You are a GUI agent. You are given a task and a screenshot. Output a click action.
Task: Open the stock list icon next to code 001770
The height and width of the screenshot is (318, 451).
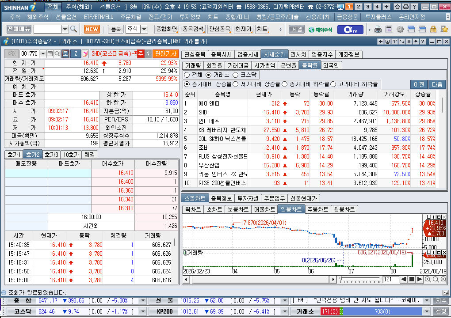click(50, 54)
